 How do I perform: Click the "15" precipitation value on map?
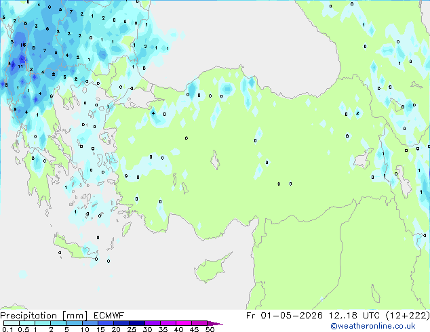click(x=23, y=45)
